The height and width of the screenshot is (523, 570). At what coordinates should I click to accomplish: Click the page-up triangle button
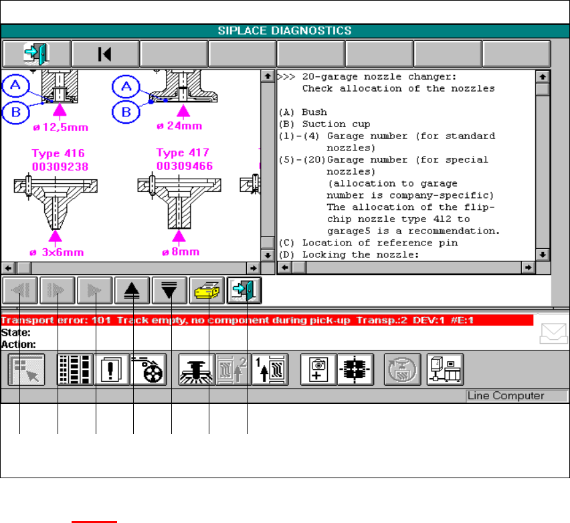click(x=132, y=290)
